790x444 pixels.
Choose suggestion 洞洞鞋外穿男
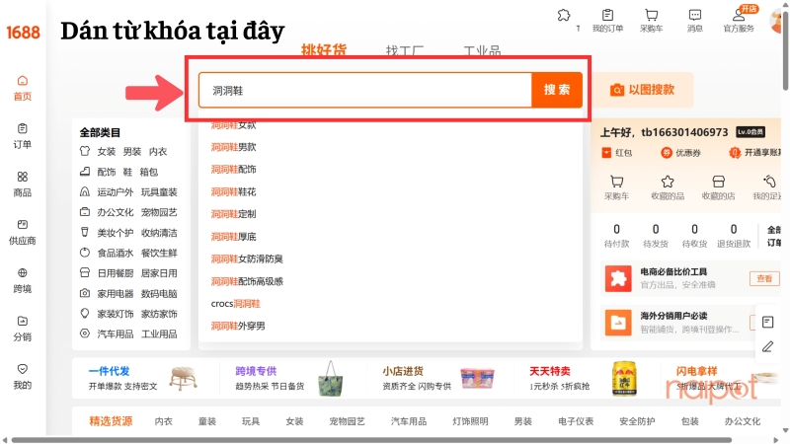tap(238, 326)
